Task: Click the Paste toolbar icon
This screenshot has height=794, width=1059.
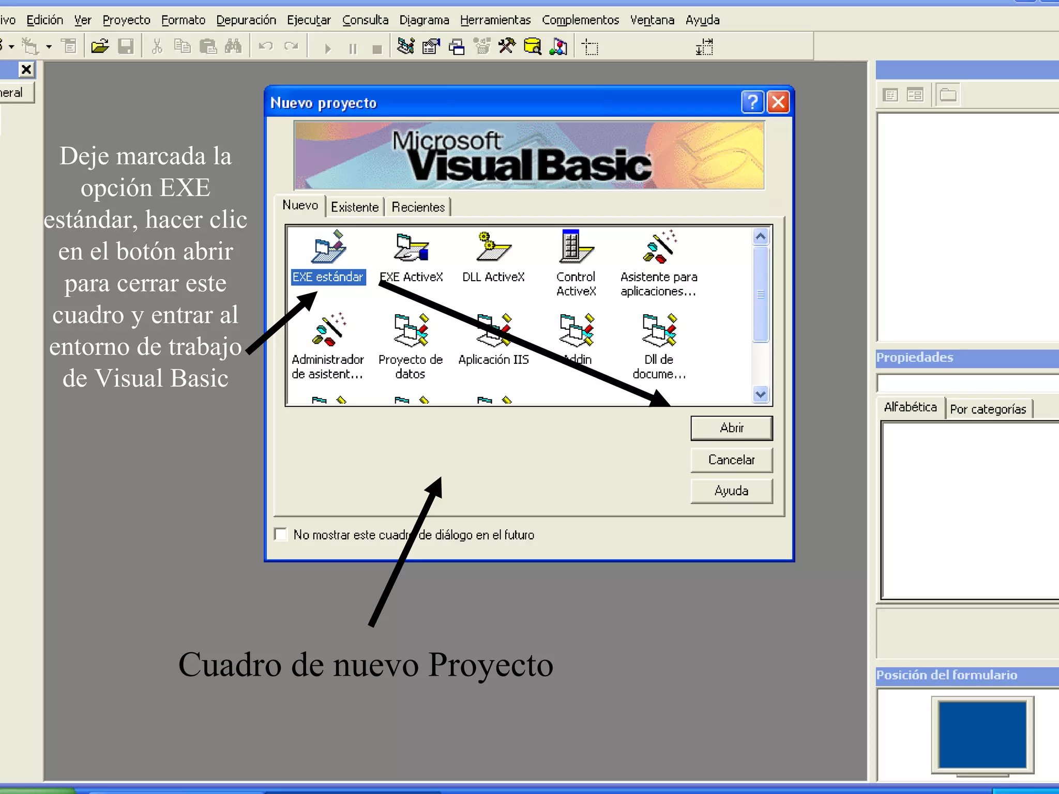Action: coord(208,47)
